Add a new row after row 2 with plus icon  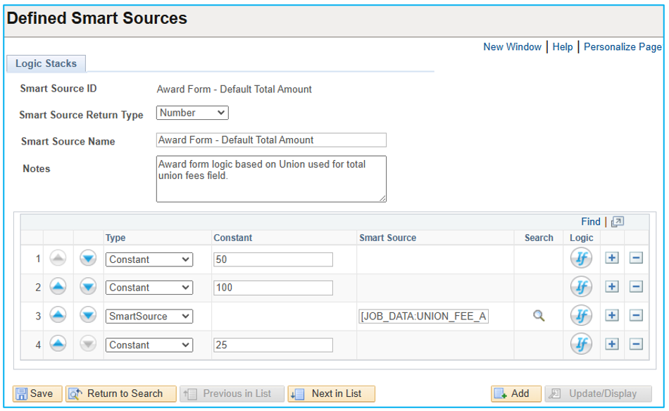click(611, 287)
